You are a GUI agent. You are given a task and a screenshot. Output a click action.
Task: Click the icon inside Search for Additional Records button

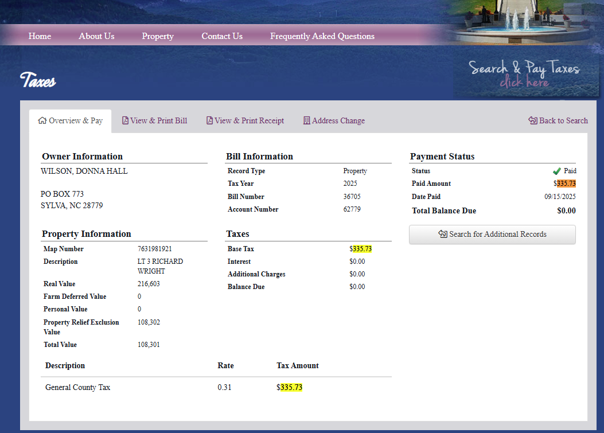point(442,235)
